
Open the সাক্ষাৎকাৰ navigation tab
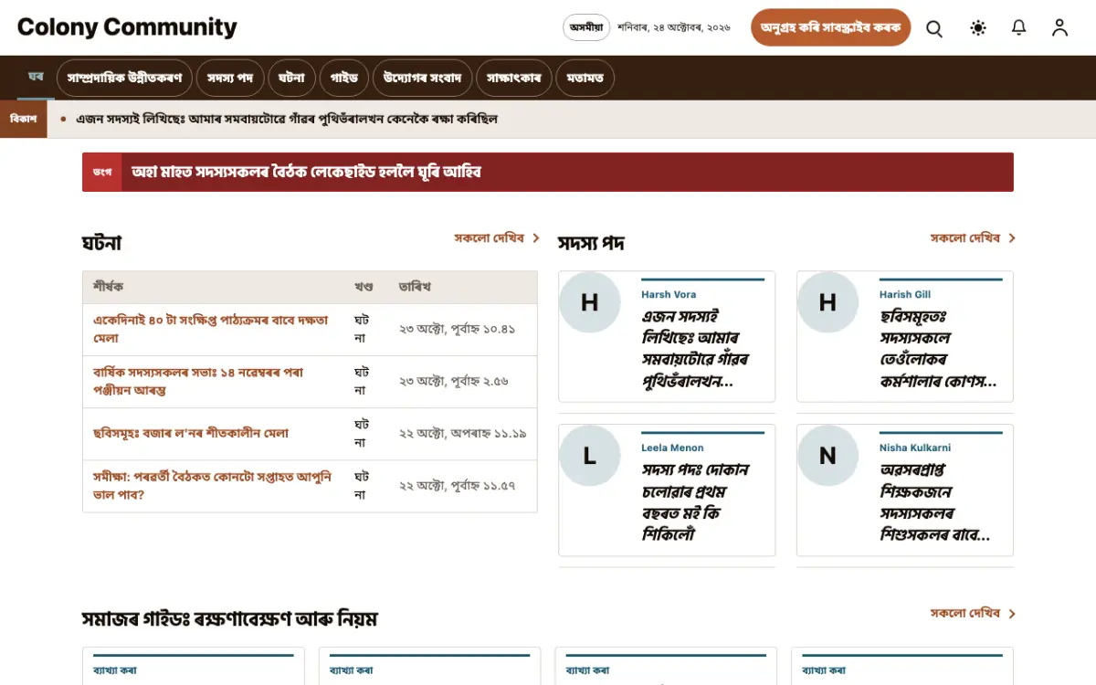click(514, 79)
